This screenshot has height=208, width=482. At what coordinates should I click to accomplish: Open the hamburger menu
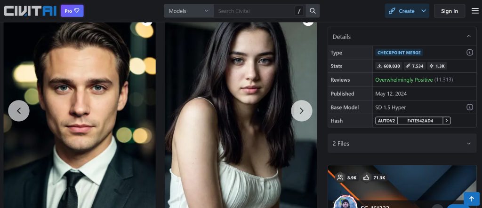(474, 11)
